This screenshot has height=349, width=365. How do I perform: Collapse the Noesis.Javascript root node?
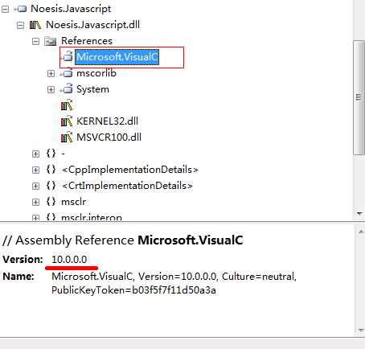pos(5,10)
